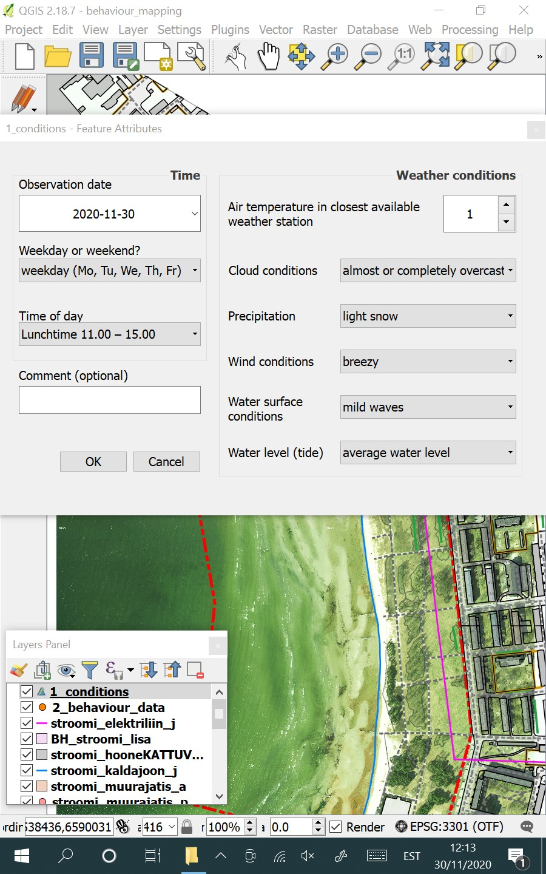This screenshot has height=874, width=546.
Task: Add a new layer group
Action: [42, 669]
